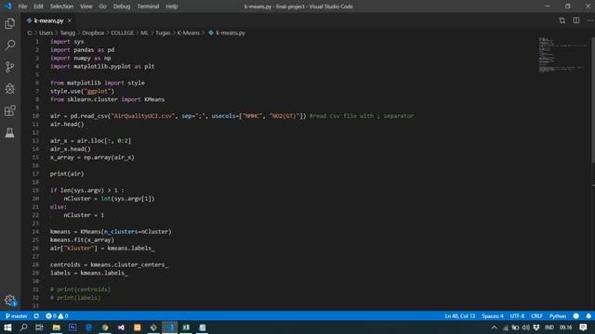Click Ln 40, Col 13 cursor position
This screenshot has width=595, height=334.
tap(460, 315)
